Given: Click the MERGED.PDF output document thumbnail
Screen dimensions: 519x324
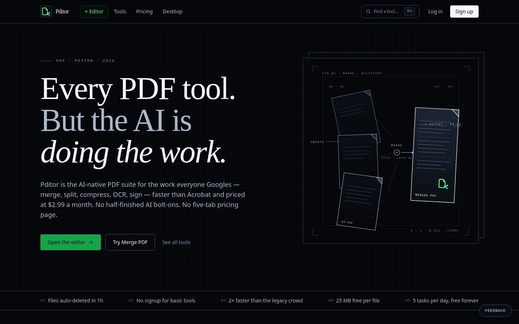Looking at the screenshot, I should click(435, 155).
